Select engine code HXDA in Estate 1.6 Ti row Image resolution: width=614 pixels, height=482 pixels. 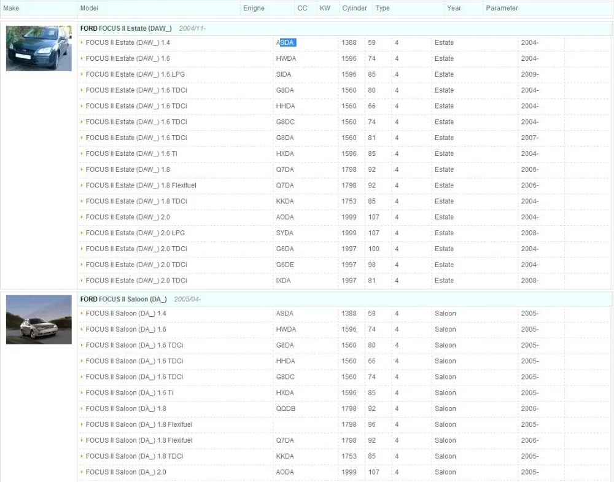(x=285, y=154)
